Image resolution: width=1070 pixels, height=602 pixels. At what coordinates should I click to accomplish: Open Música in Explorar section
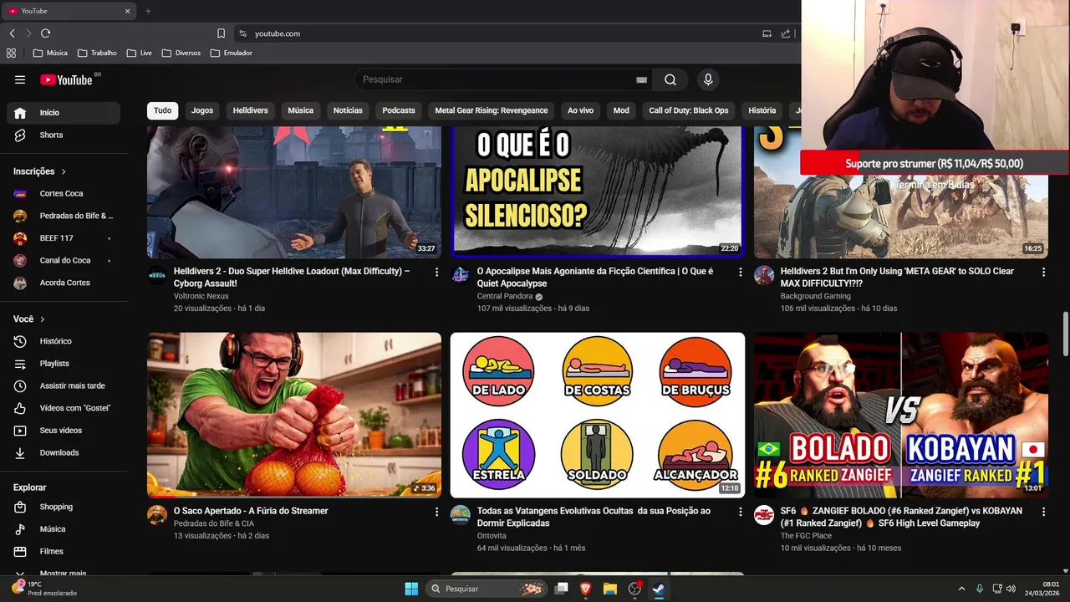point(64,529)
